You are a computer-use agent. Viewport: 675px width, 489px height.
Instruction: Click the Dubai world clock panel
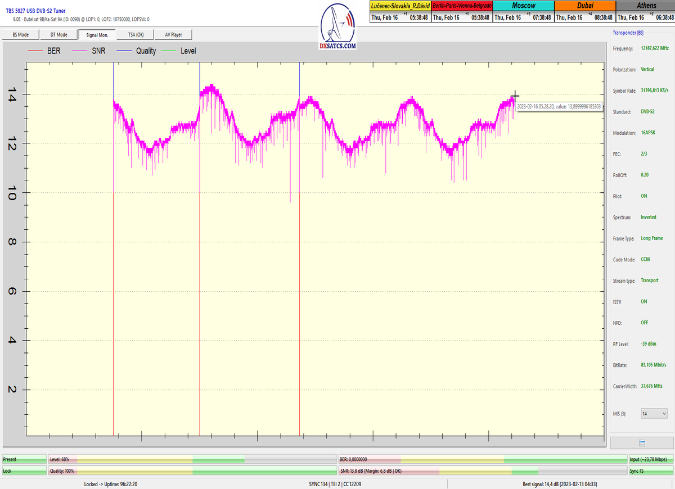(x=584, y=12)
